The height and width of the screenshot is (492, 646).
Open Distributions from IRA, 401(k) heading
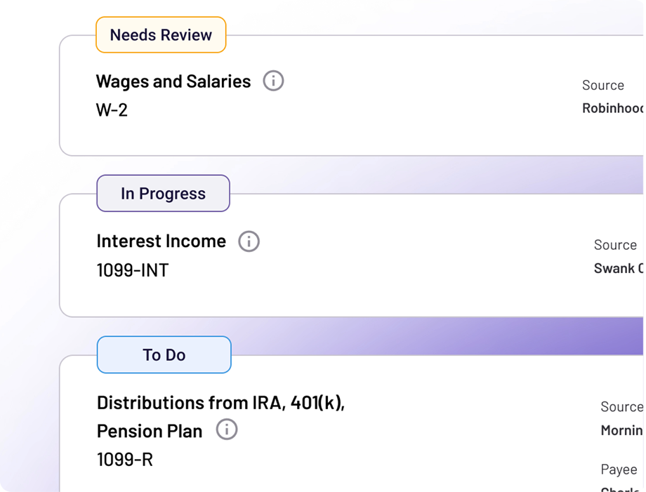pos(220,403)
